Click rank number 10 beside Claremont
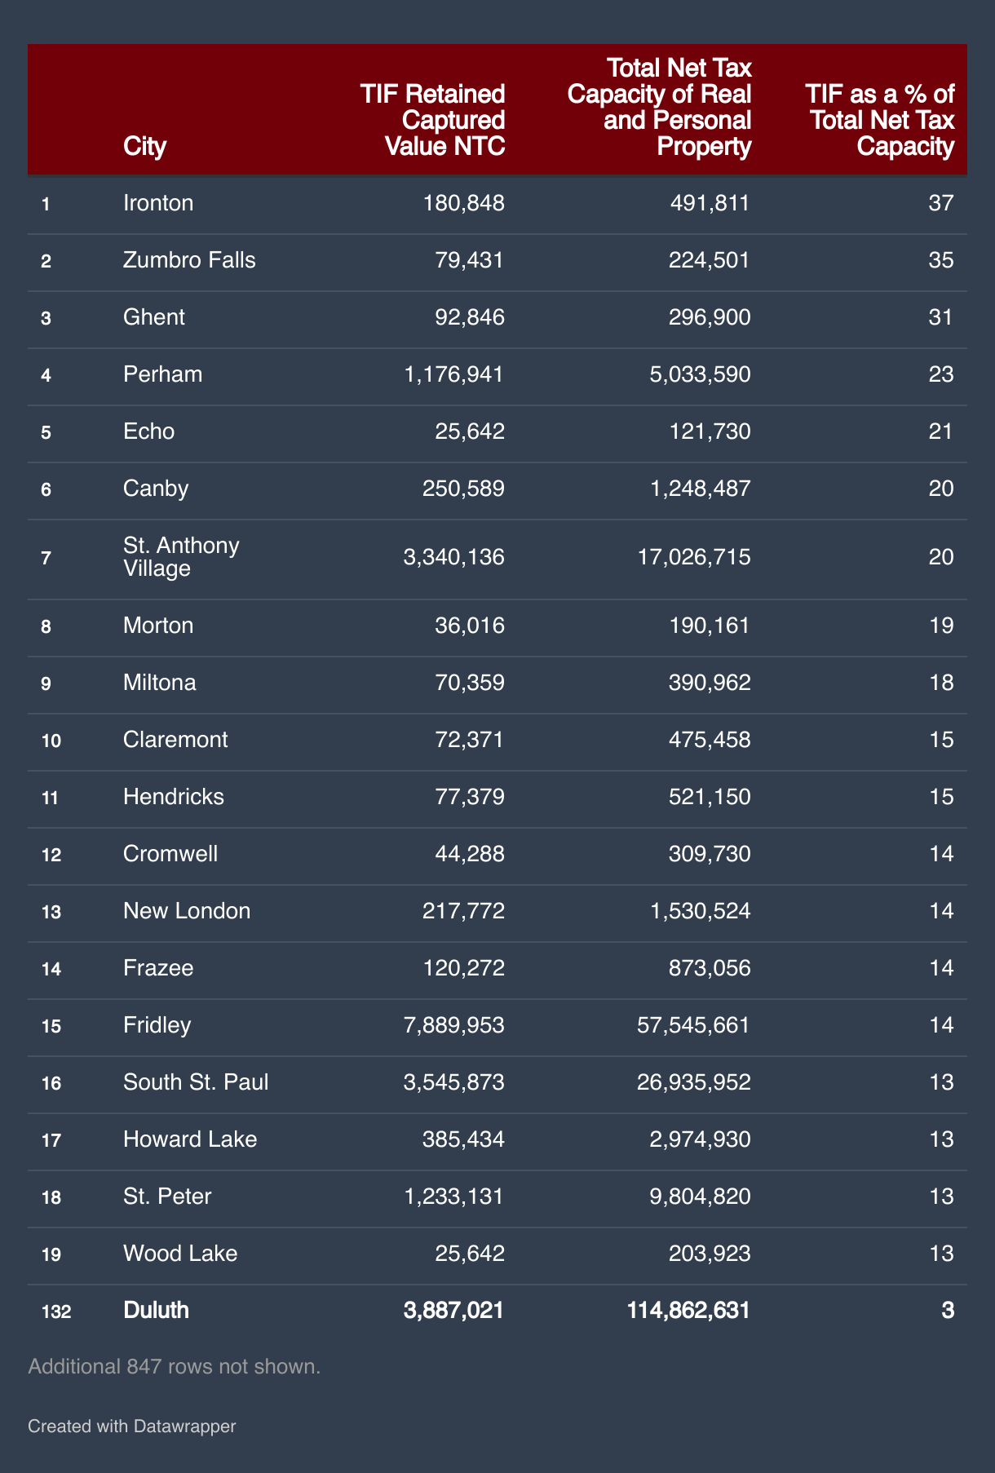The height and width of the screenshot is (1473, 995). [51, 741]
